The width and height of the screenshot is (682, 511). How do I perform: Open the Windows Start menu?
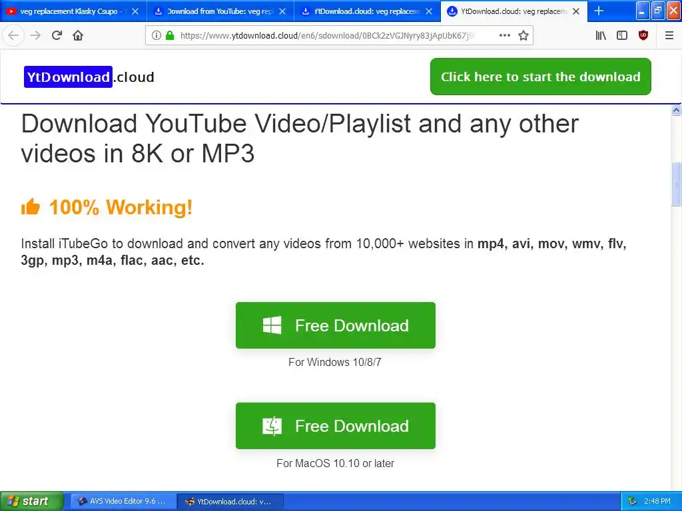(x=31, y=501)
